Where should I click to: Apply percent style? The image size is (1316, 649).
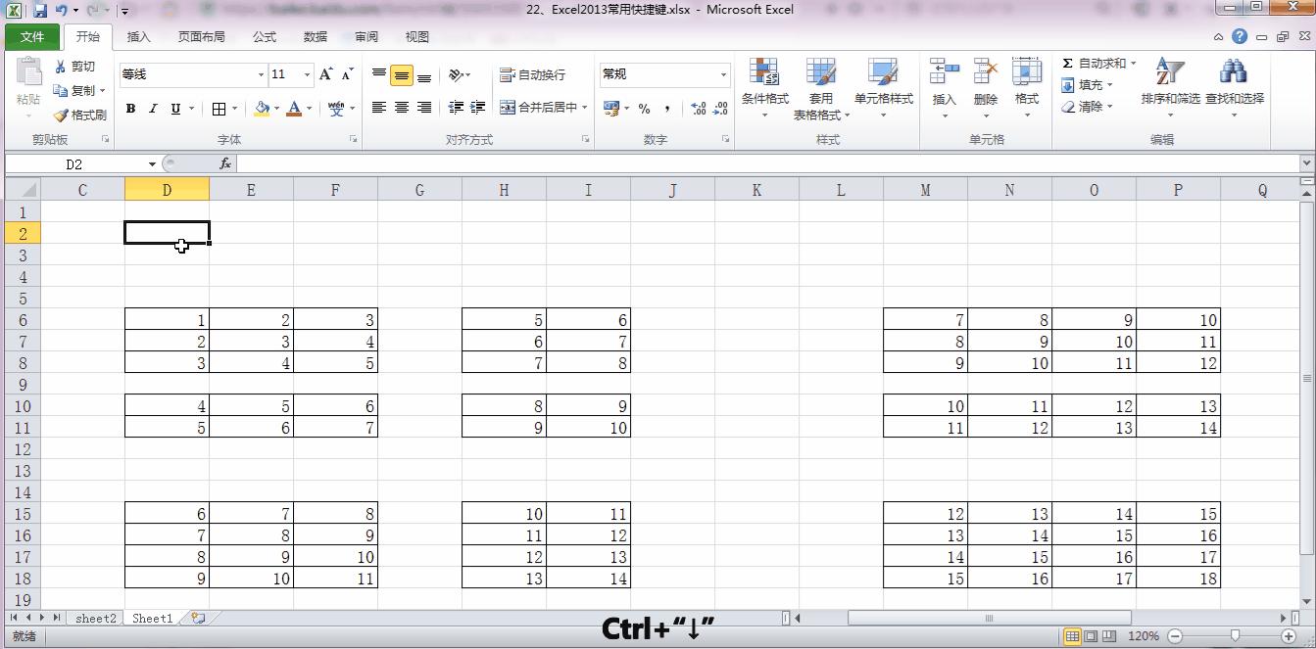click(644, 109)
